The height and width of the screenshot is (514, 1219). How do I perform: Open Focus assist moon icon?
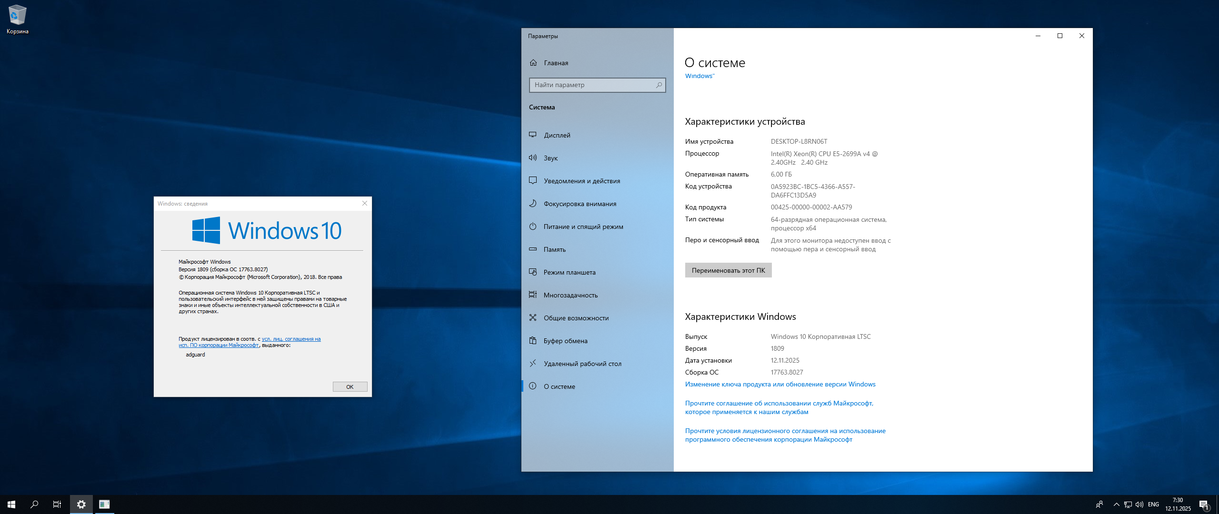coord(533,203)
